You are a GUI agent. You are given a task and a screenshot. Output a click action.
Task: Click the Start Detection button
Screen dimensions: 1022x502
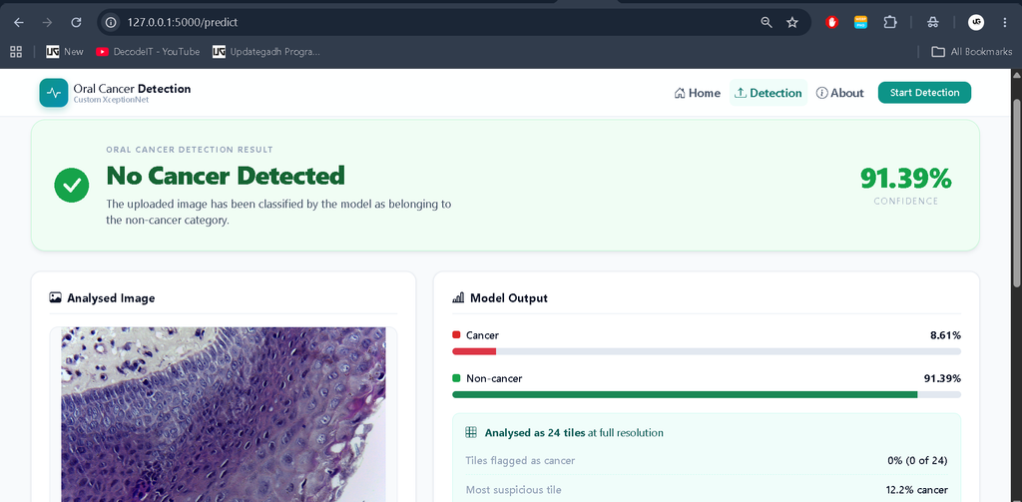924,93
